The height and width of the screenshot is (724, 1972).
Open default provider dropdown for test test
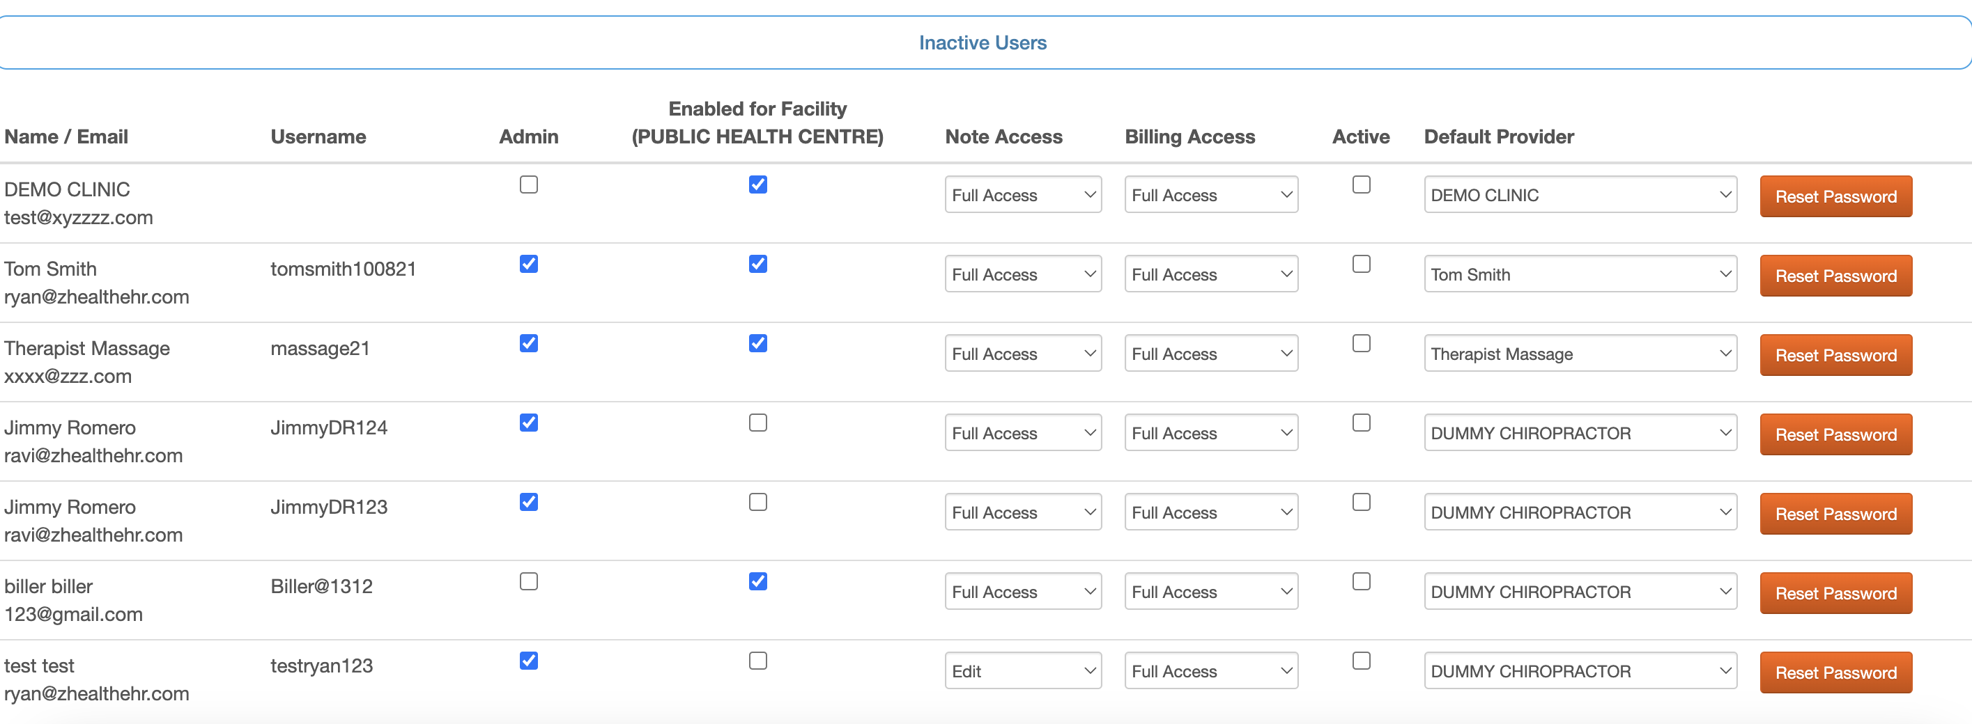[1580, 671]
